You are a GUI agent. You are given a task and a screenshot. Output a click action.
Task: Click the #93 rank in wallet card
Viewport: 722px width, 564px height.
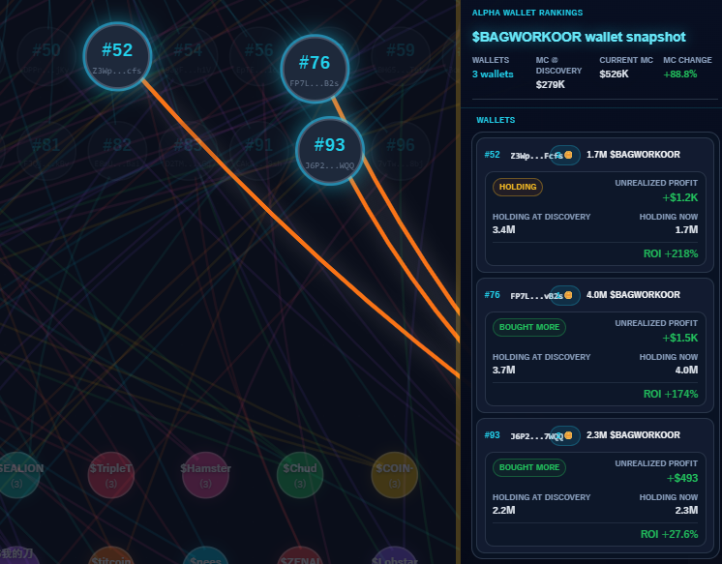(x=492, y=435)
